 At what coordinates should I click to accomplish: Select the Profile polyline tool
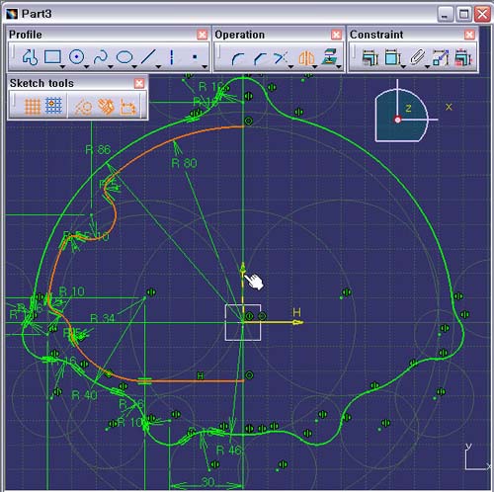31,57
